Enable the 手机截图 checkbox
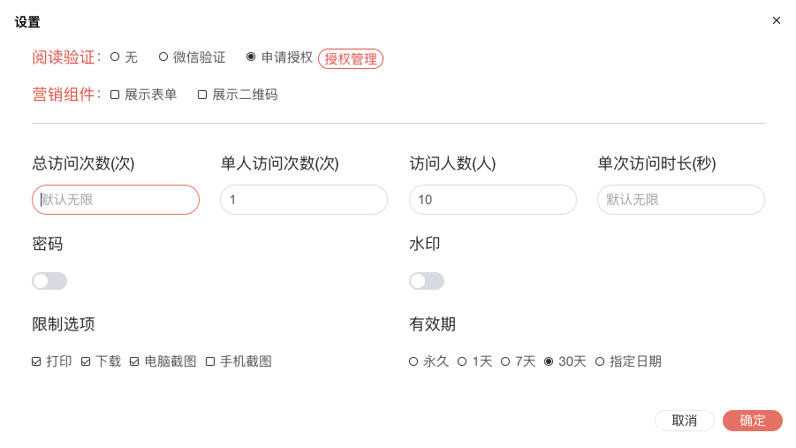Screen dimensions: 796x448 pos(210,361)
